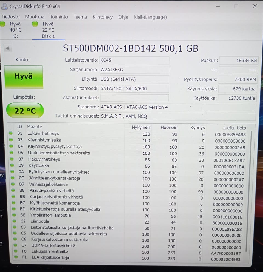
Task: Click status dot for Pyörityksen uudelleenyritykset row
Action: (12, 171)
